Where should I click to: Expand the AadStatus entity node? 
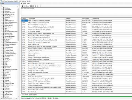[2, 8]
